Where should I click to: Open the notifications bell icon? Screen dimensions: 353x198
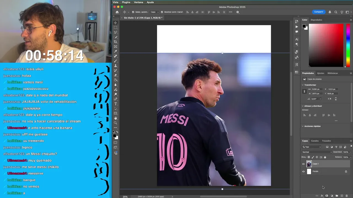tap(330, 12)
